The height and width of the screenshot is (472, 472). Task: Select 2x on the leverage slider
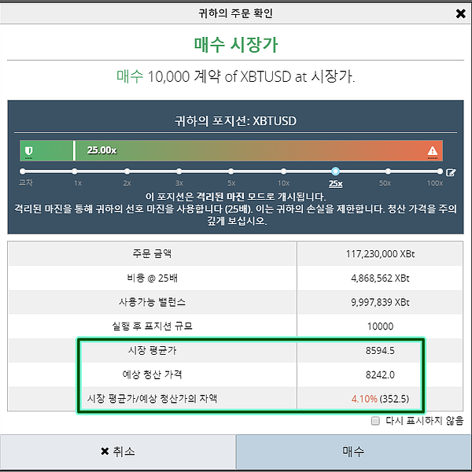click(x=127, y=171)
